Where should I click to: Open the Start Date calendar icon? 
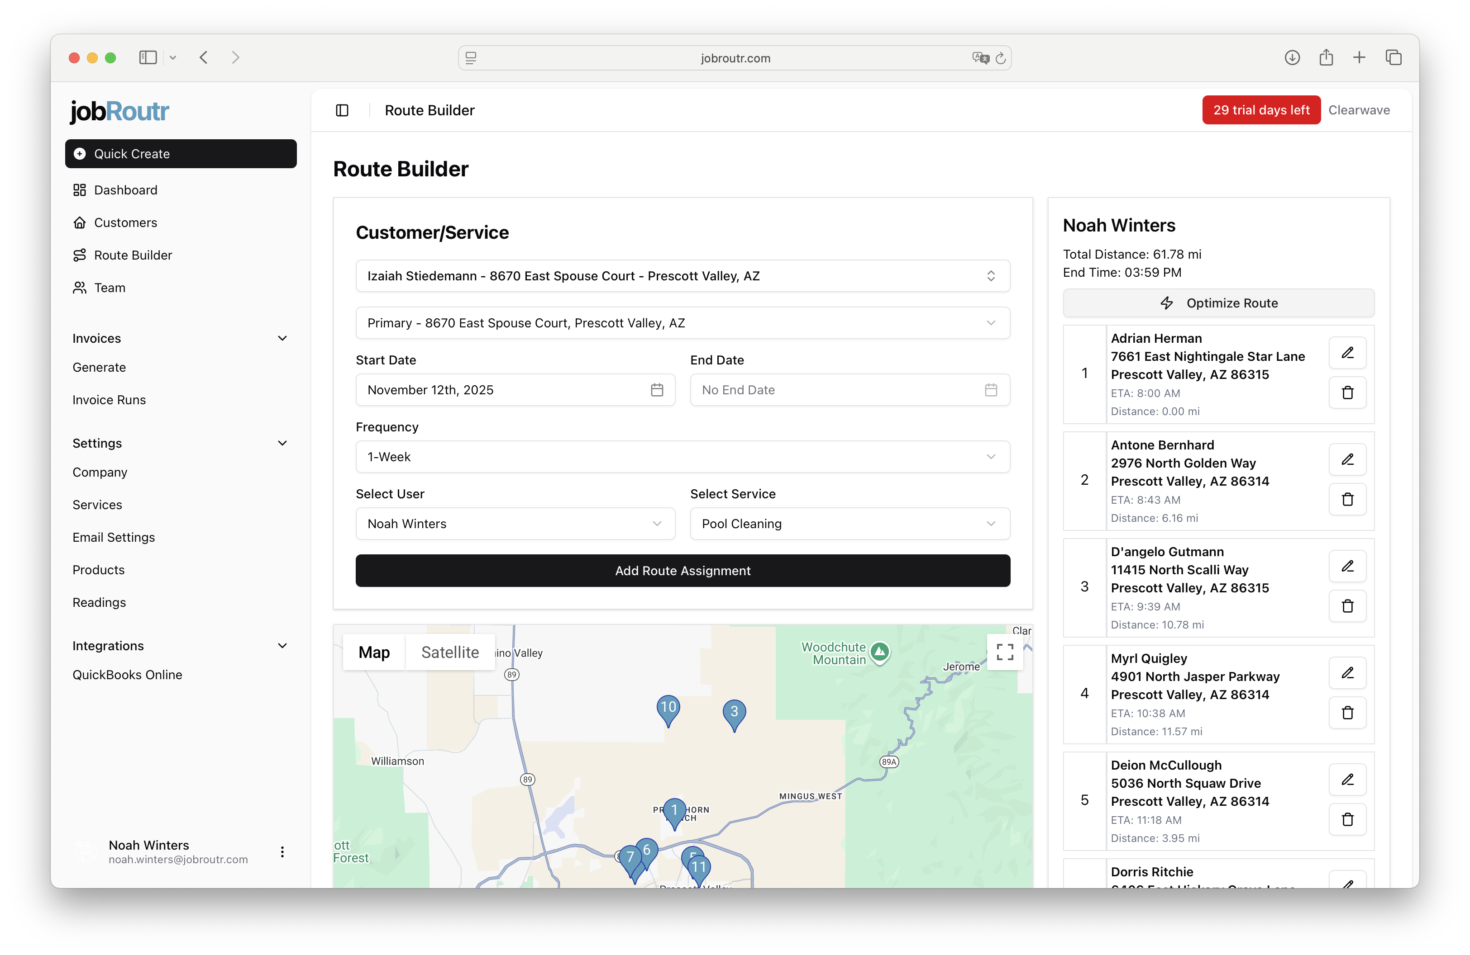657,389
